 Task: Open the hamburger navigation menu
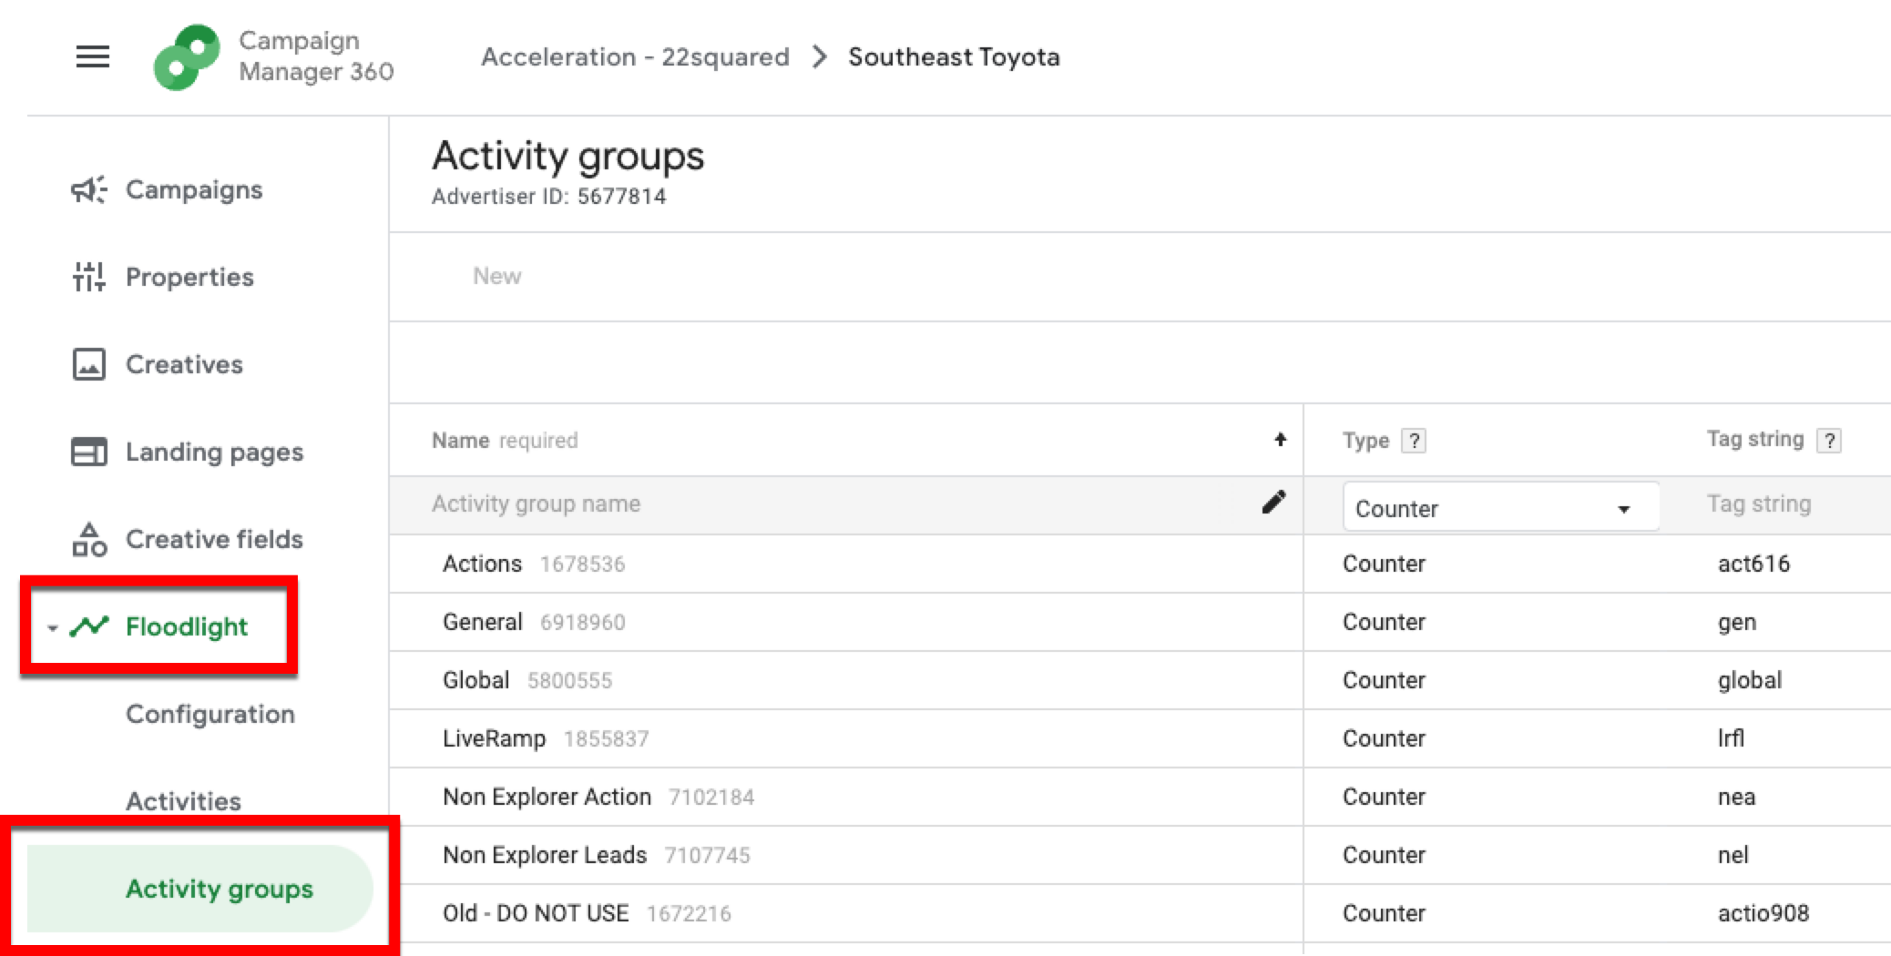coord(92,56)
